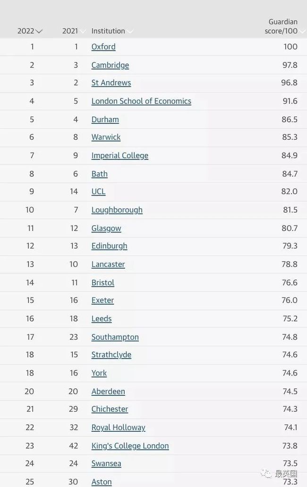Image resolution: width=307 pixels, height=487 pixels.
Task: Open the Southampton link
Action: tap(115, 337)
